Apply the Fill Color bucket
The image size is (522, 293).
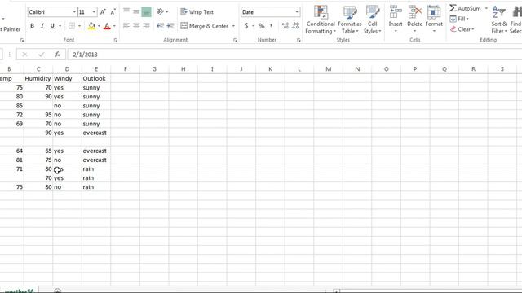click(x=91, y=26)
